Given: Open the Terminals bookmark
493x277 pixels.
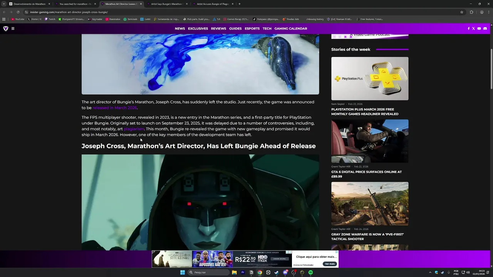Looking at the screenshot, I should point(131,19).
